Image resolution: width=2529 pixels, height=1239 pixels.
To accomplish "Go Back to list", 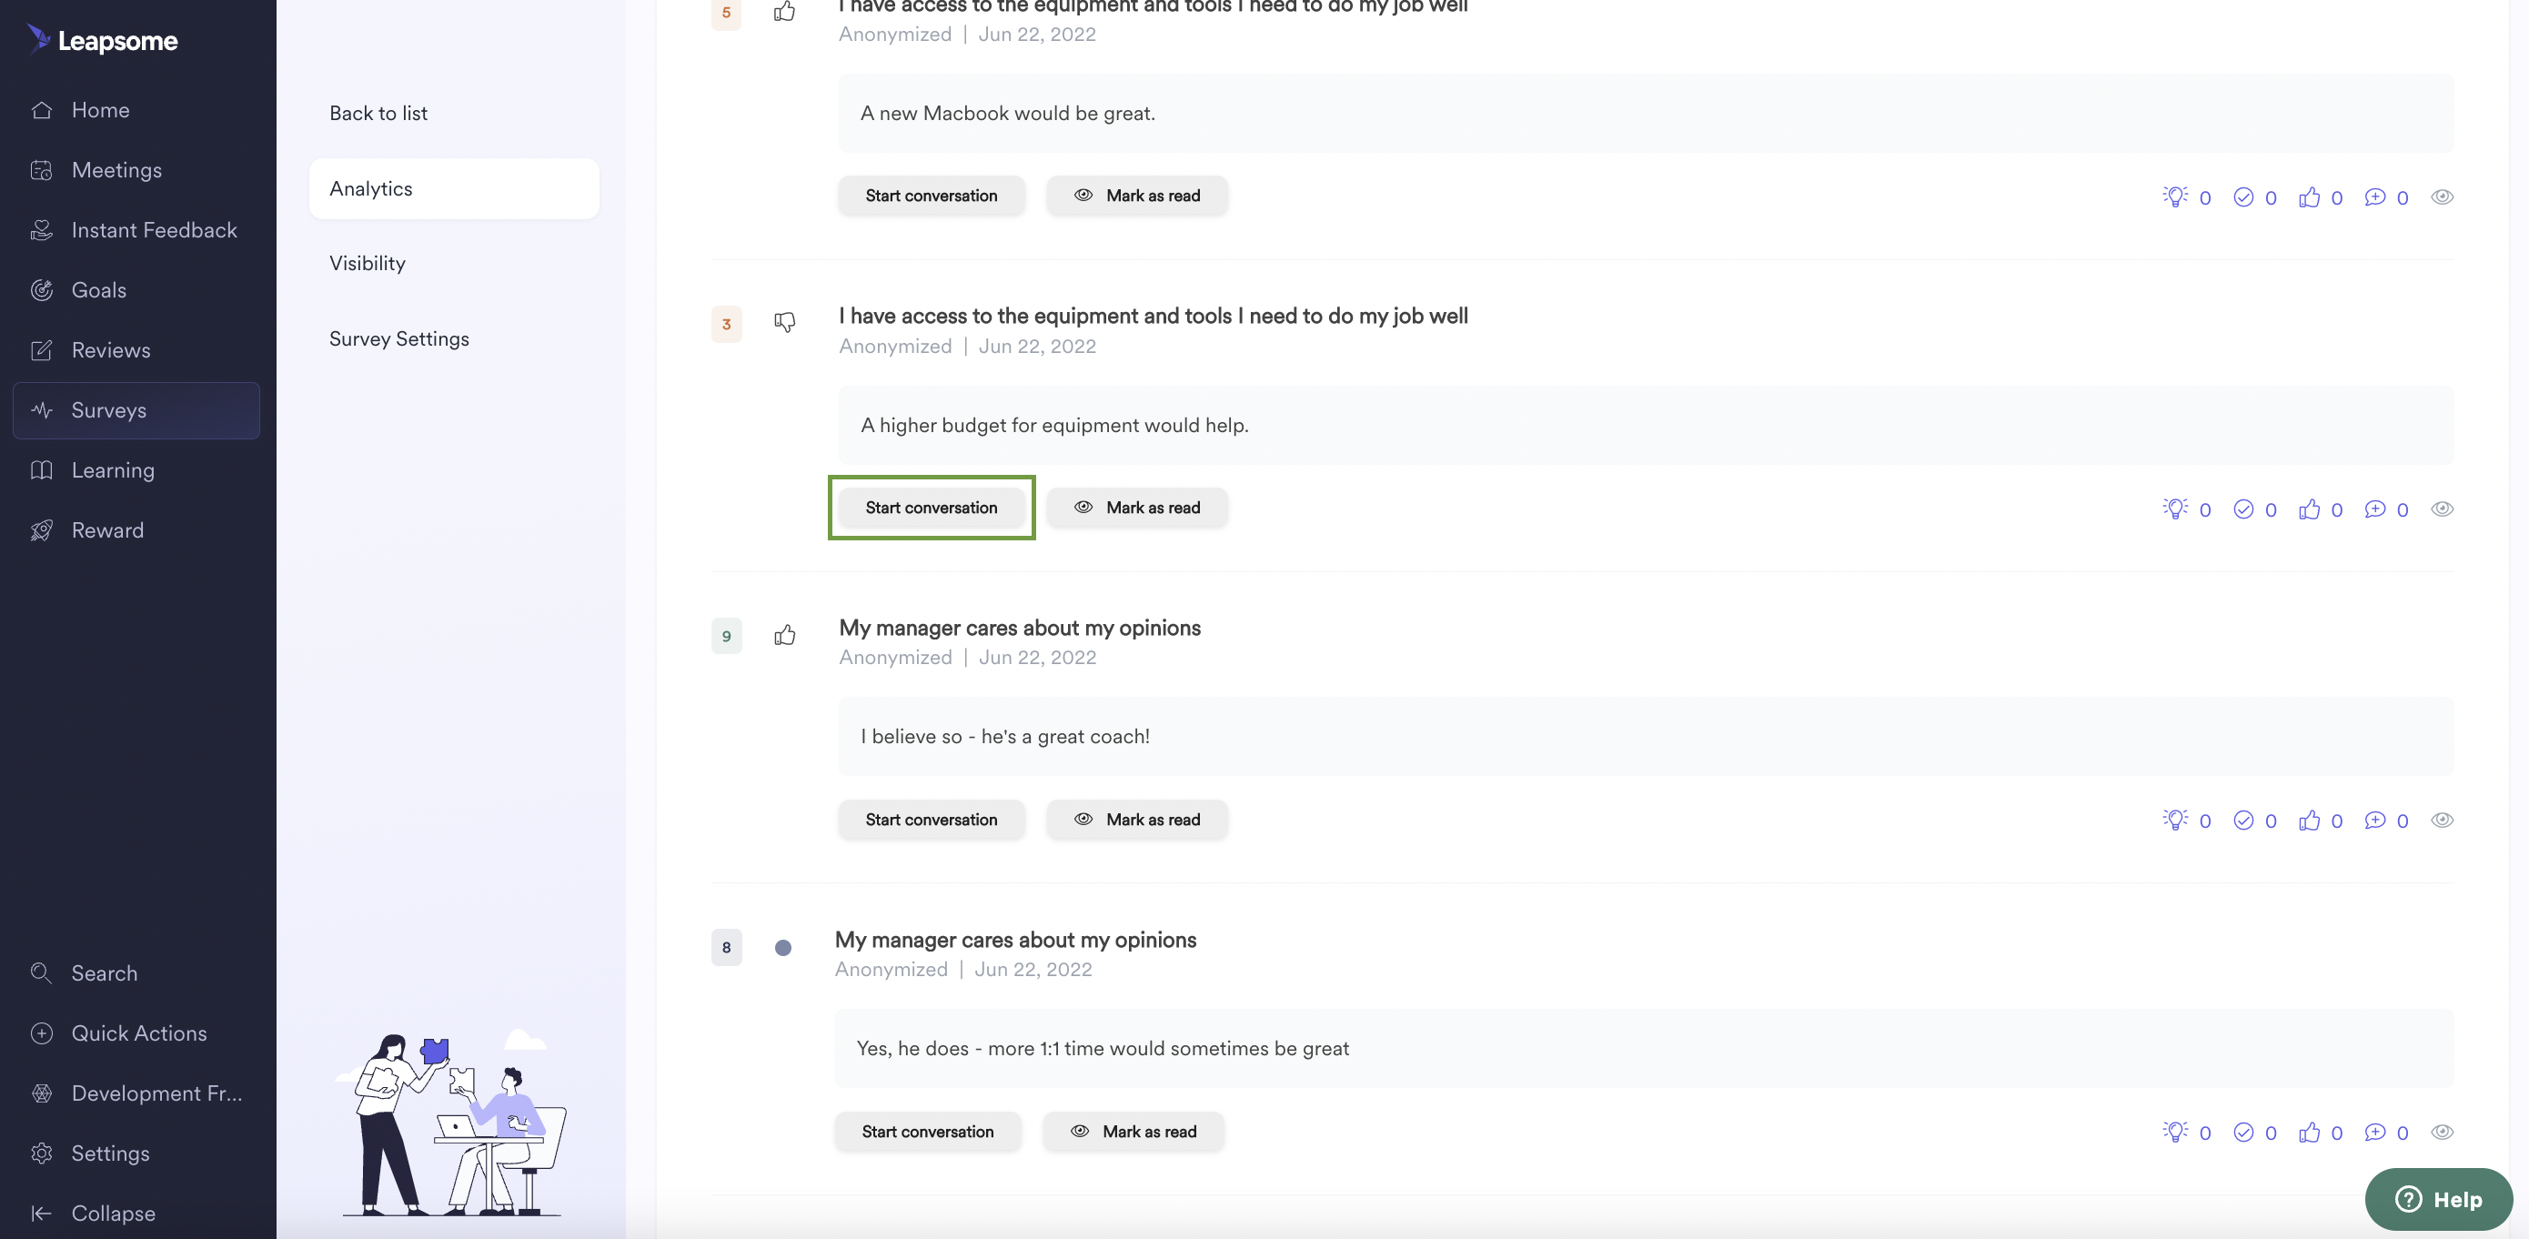I will pyautogui.click(x=378, y=113).
